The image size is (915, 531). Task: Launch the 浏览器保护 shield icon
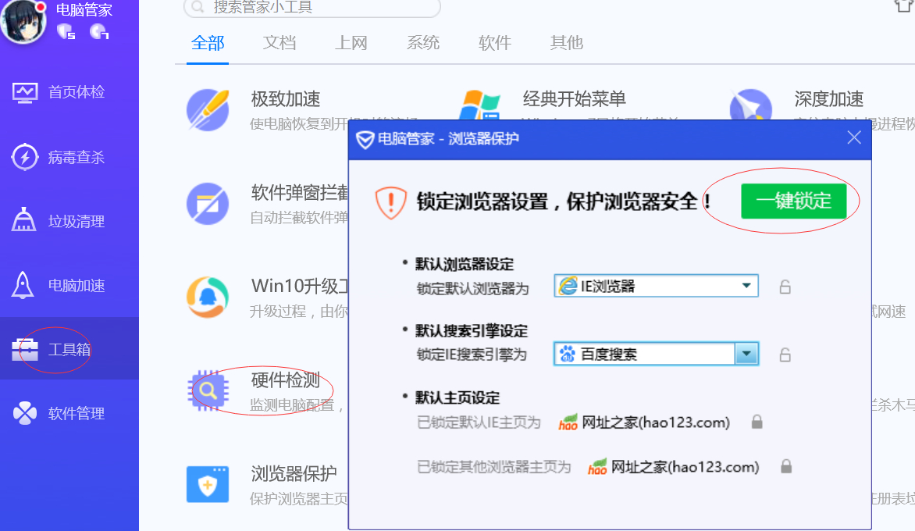[x=208, y=484]
